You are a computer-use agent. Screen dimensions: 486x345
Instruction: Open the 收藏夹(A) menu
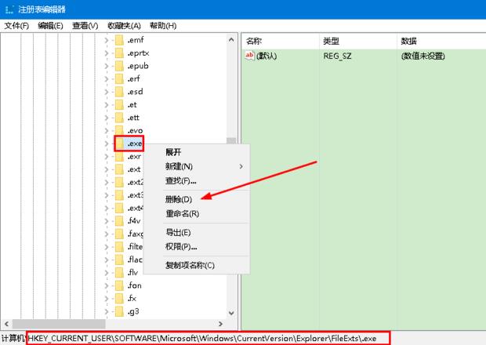tap(125, 25)
